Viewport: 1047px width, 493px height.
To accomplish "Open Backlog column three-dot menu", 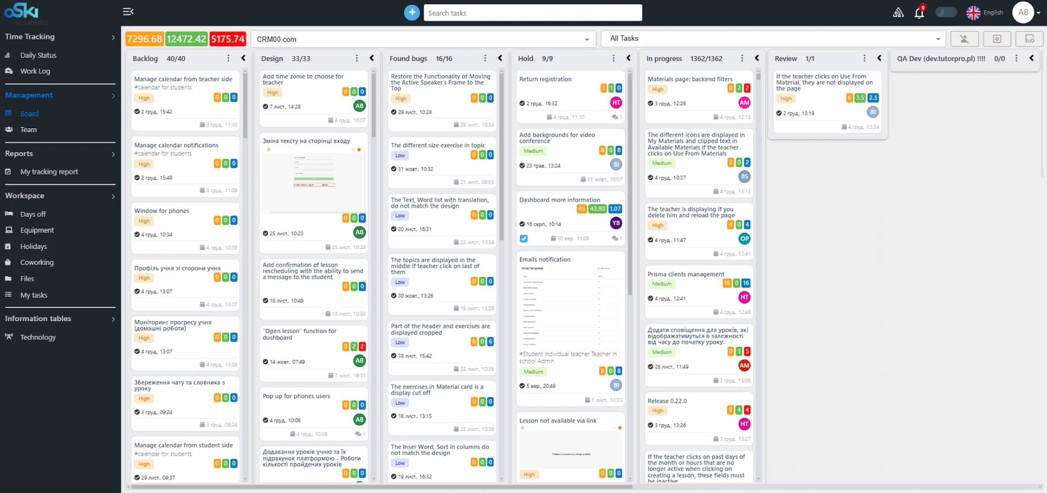I will click(228, 58).
